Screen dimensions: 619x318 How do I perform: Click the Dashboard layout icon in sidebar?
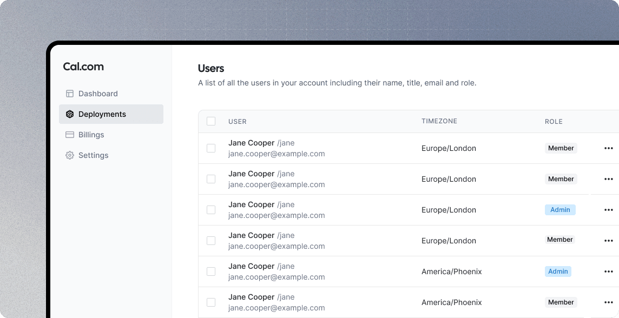[70, 94]
